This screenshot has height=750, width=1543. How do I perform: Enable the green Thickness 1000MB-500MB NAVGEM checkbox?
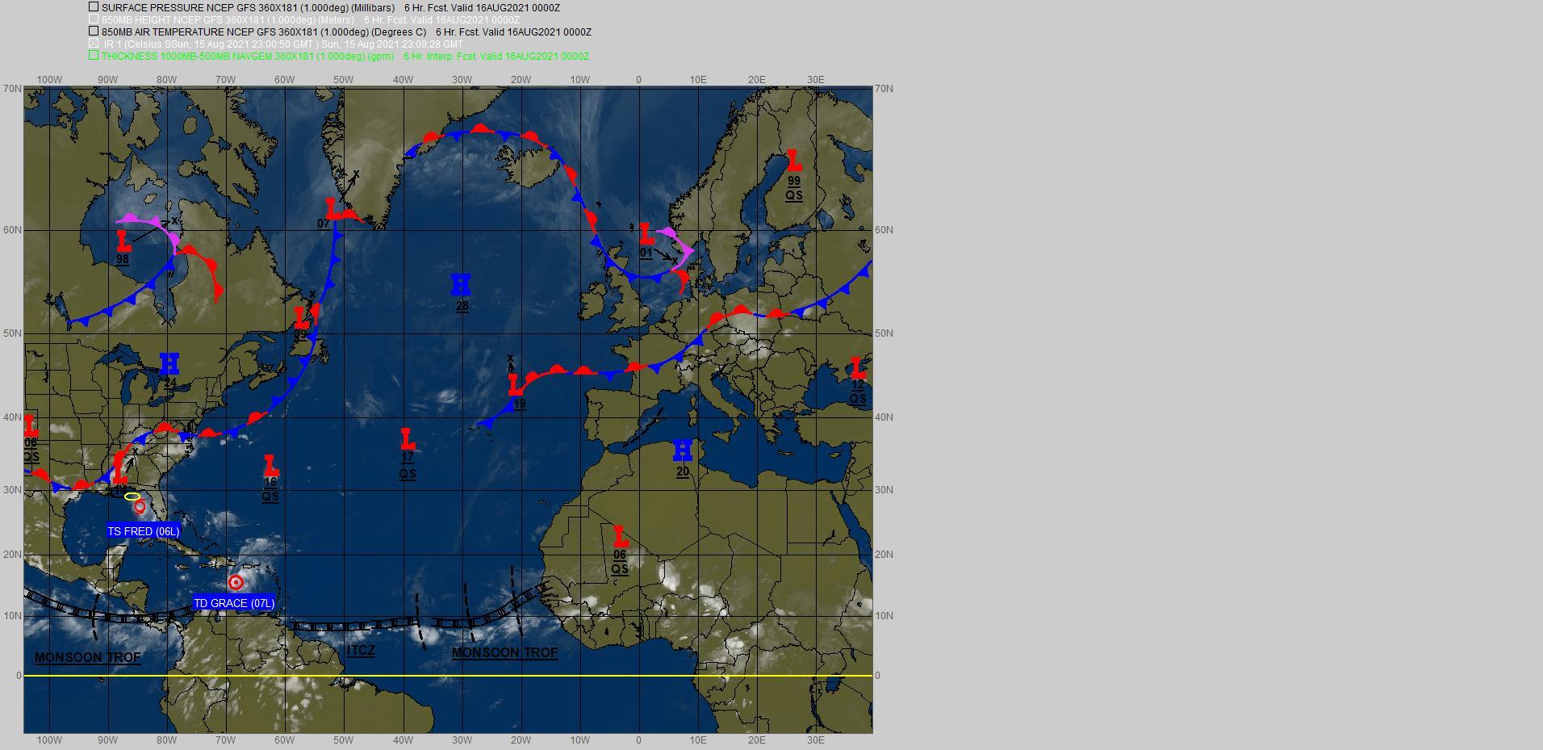click(94, 56)
